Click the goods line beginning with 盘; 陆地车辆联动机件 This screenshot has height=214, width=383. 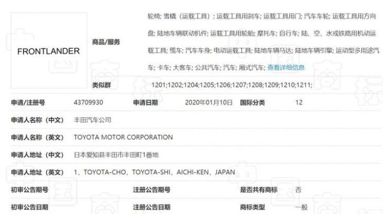click(x=261, y=33)
